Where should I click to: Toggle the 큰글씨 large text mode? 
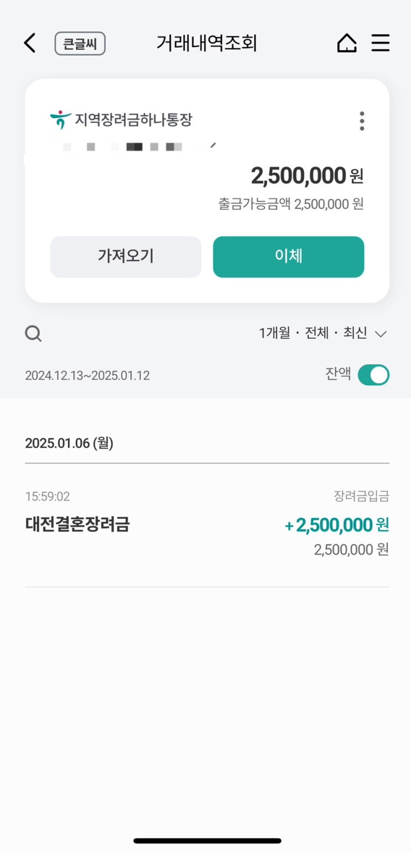pos(80,44)
